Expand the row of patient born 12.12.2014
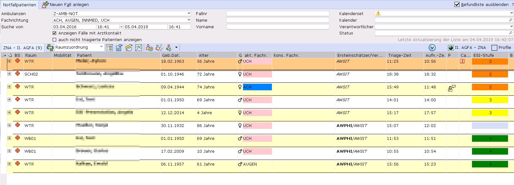 [9, 112]
